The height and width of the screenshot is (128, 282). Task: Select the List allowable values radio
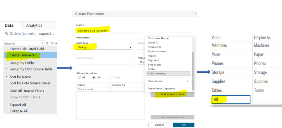pos(94,78)
